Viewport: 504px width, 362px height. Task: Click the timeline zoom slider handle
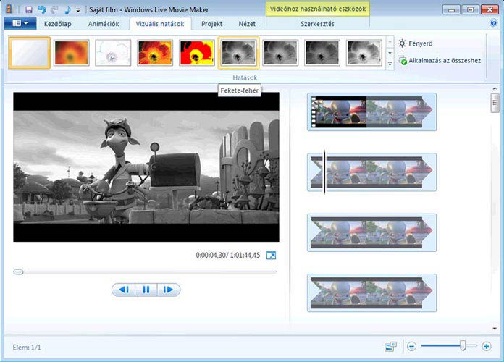(x=463, y=347)
